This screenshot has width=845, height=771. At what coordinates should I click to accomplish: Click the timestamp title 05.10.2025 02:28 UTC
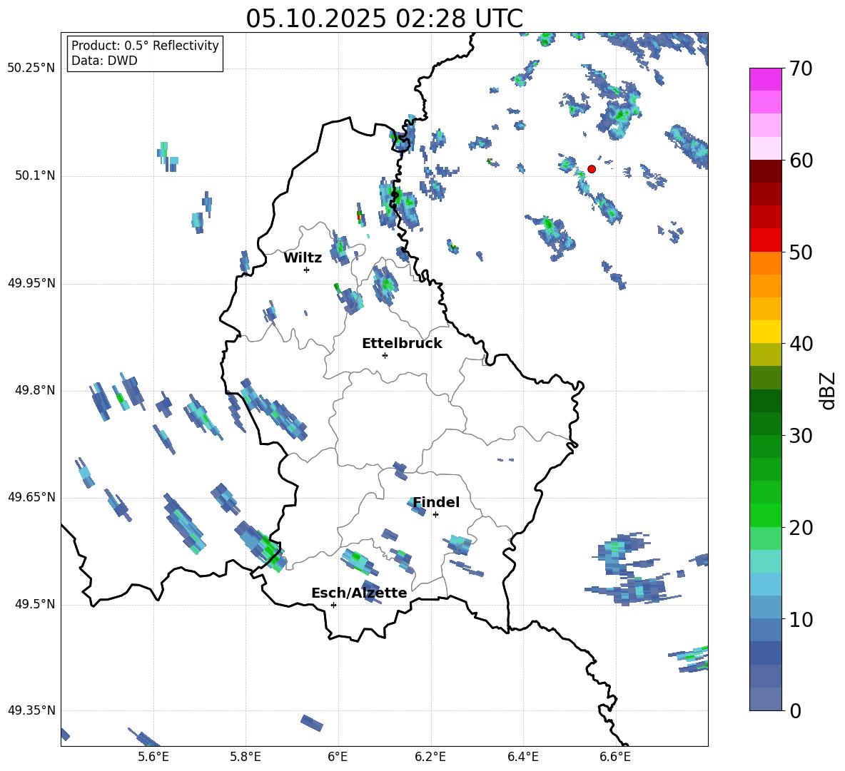(384, 19)
